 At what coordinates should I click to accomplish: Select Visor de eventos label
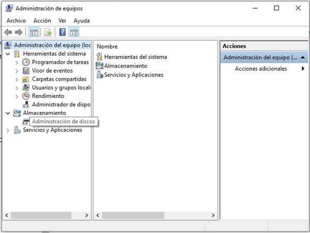click(x=52, y=71)
